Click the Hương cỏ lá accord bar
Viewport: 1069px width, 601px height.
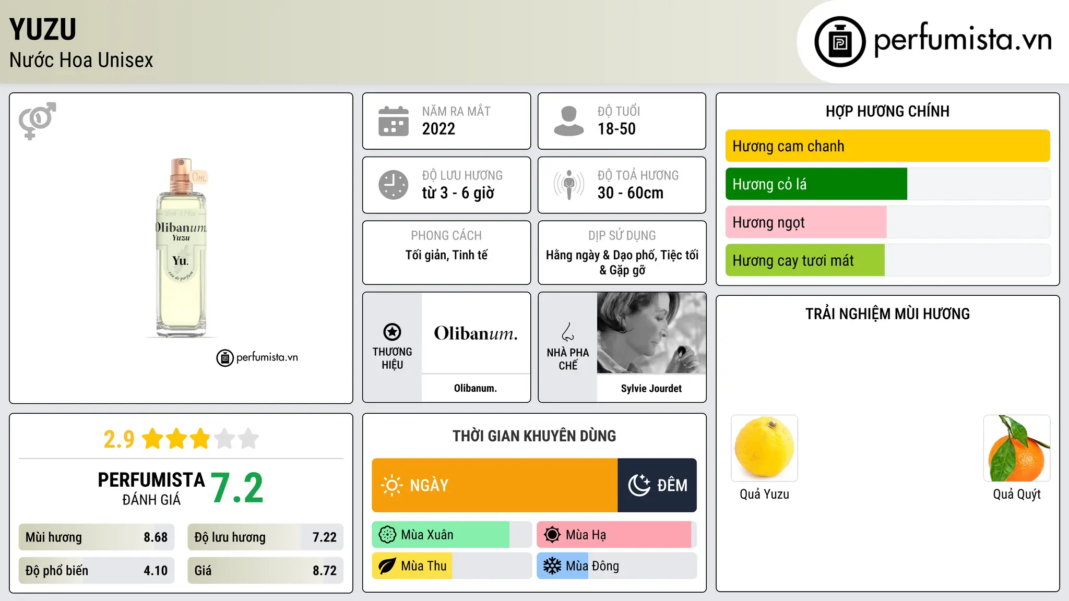(888, 184)
